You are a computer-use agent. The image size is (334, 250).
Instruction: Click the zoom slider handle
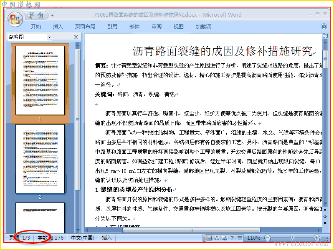point(293,237)
